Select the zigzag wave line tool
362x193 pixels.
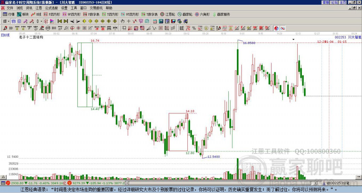(154, 28)
